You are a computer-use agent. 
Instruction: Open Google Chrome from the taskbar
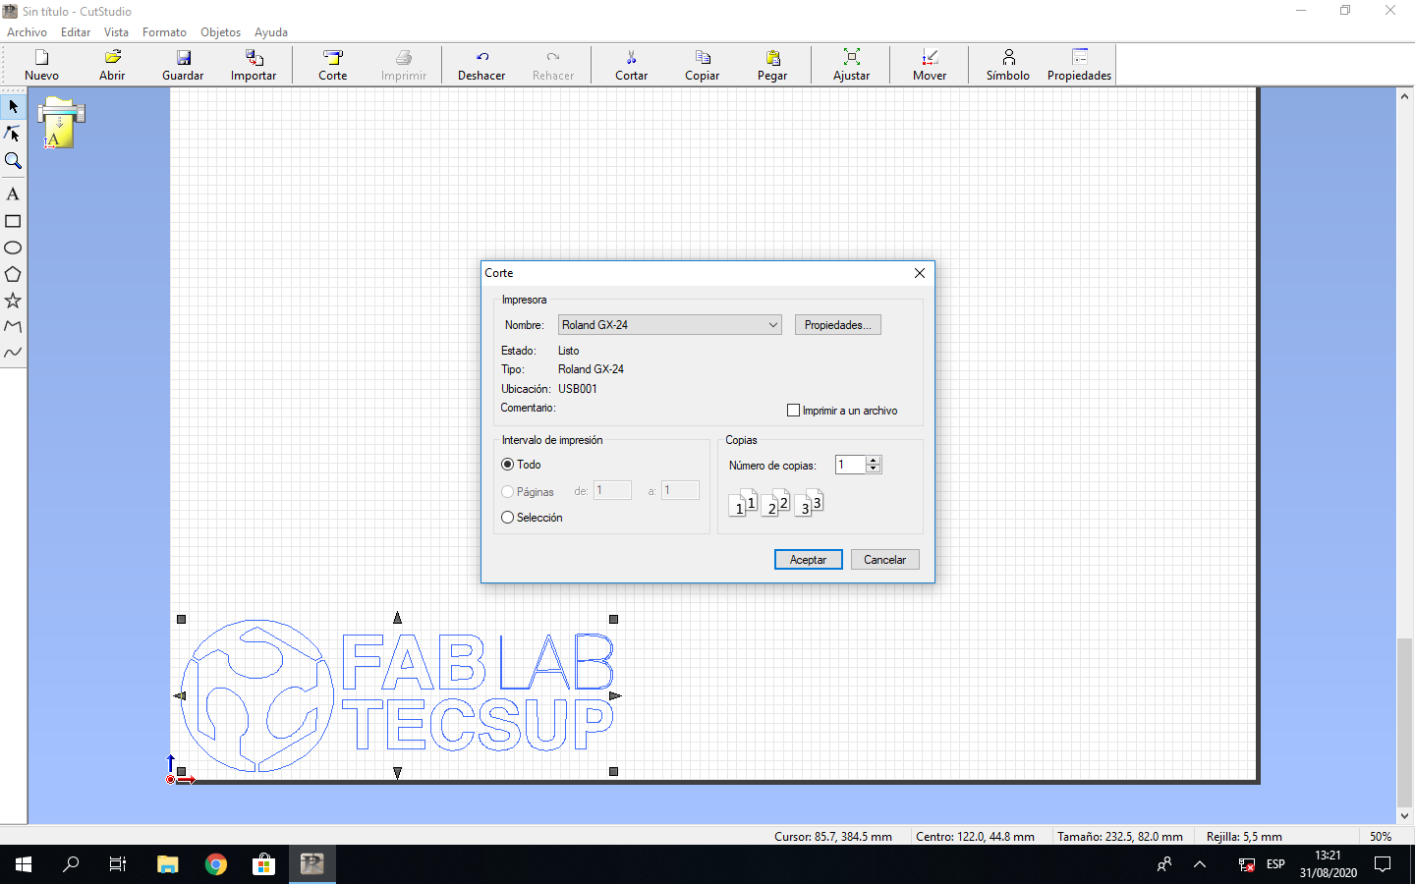pyautogui.click(x=216, y=864)
